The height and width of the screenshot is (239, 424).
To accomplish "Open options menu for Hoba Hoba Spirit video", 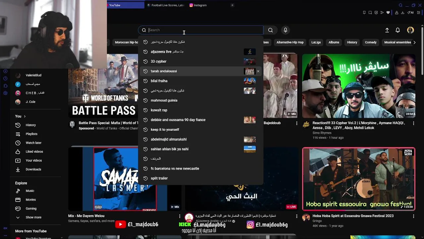I will (413, 216).
